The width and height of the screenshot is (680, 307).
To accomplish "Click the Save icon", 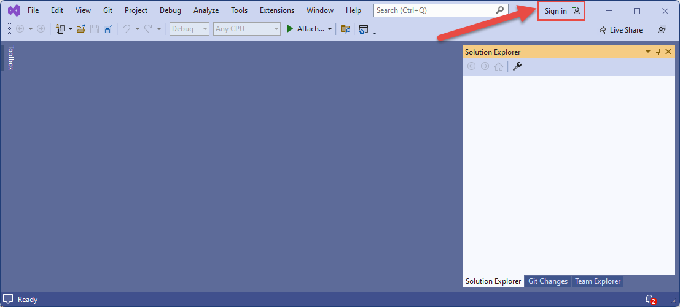I will pyautogui.click(x=94, y=29).
